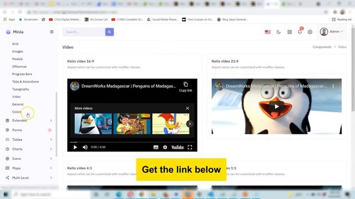Image resolution: width=355 pixels, height=199 pixels.
Task: Open Images in the sidebar
Action: click(x=17, y=51)
